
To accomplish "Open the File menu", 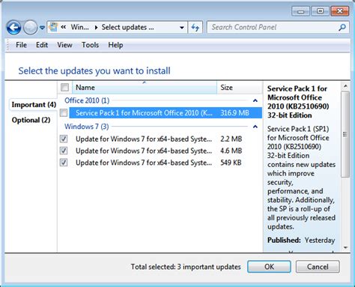I will tap(21, 45).
